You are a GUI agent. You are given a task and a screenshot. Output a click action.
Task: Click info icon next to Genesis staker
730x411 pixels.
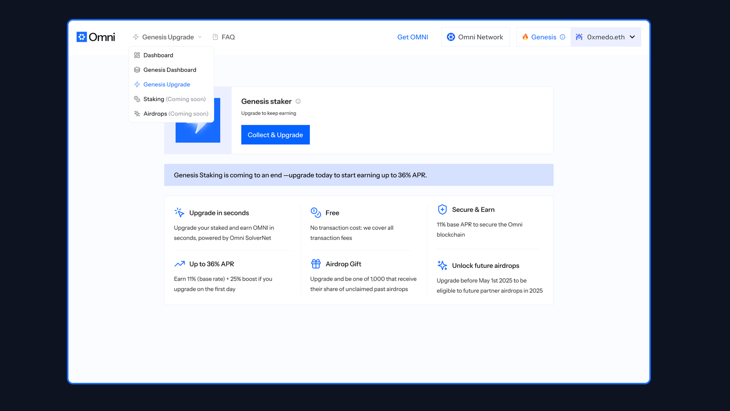pos(298,101)
